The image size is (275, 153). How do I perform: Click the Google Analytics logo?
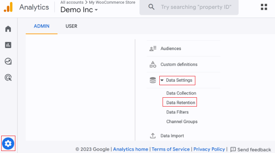pyautogui.click(x=8, y=7)
